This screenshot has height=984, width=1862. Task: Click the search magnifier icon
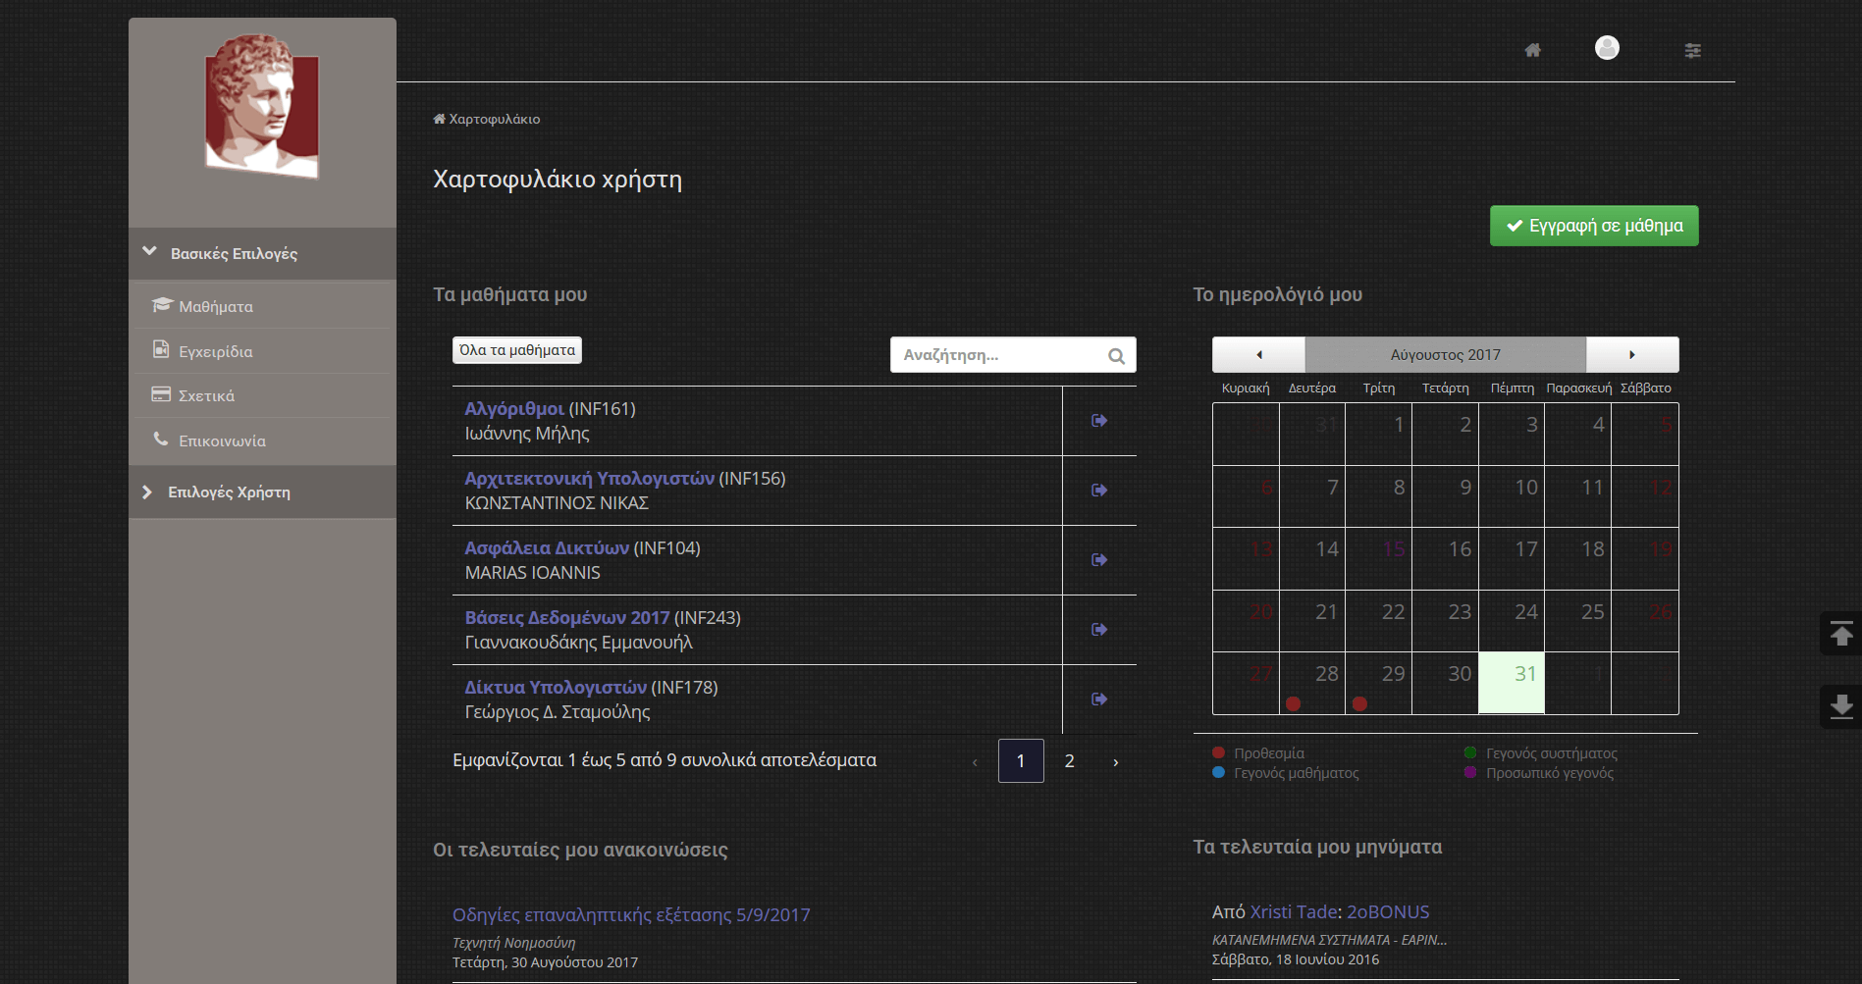(x=1116, y=356)
